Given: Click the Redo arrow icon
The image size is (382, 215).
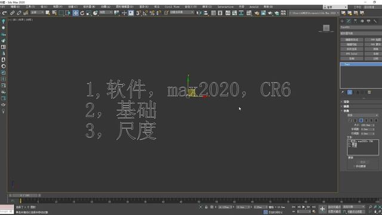Looking at the screenshot, I should click(4, 13).
